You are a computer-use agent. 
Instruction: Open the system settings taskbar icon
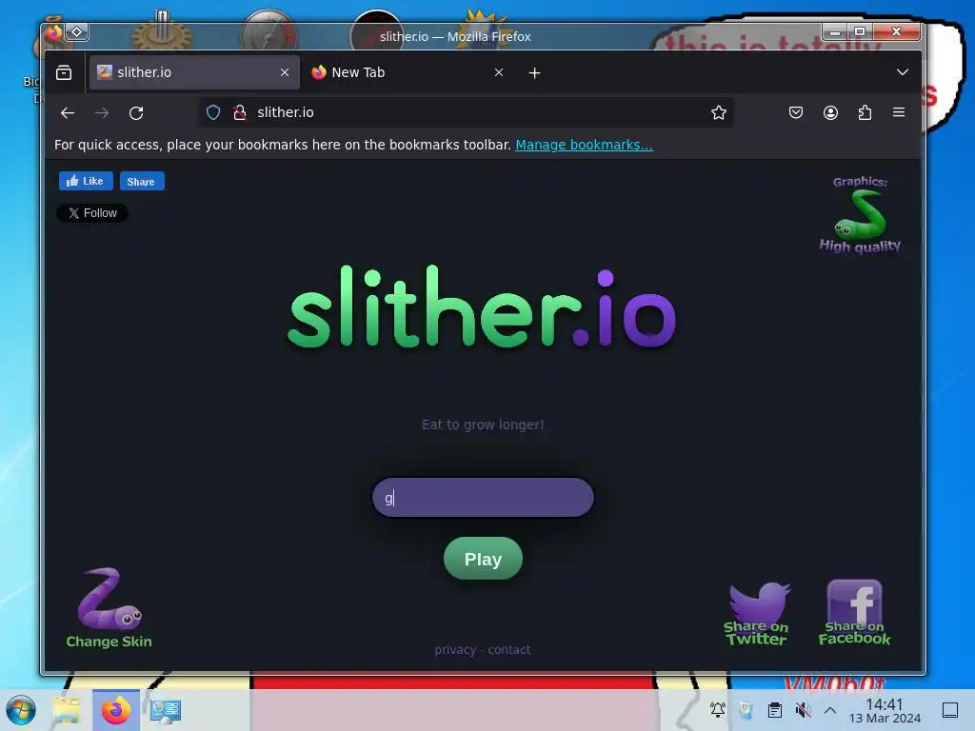166,710
